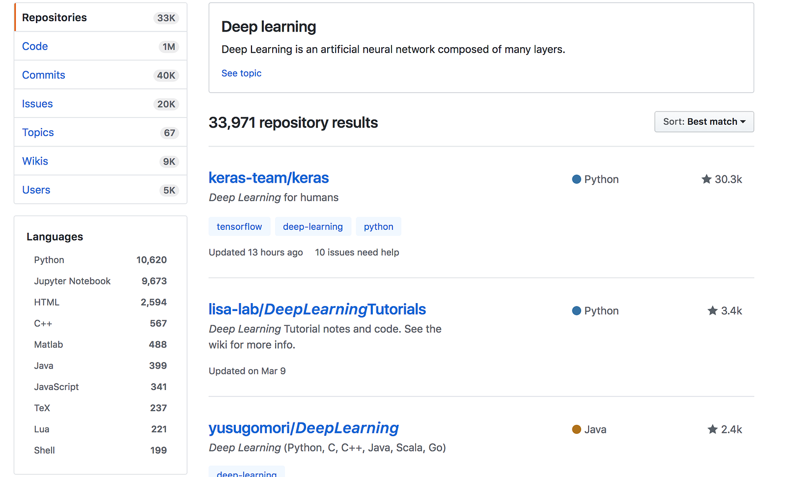Click the Deep Learning for humans description
Screen dimensions: 786x477
point(274,197)
